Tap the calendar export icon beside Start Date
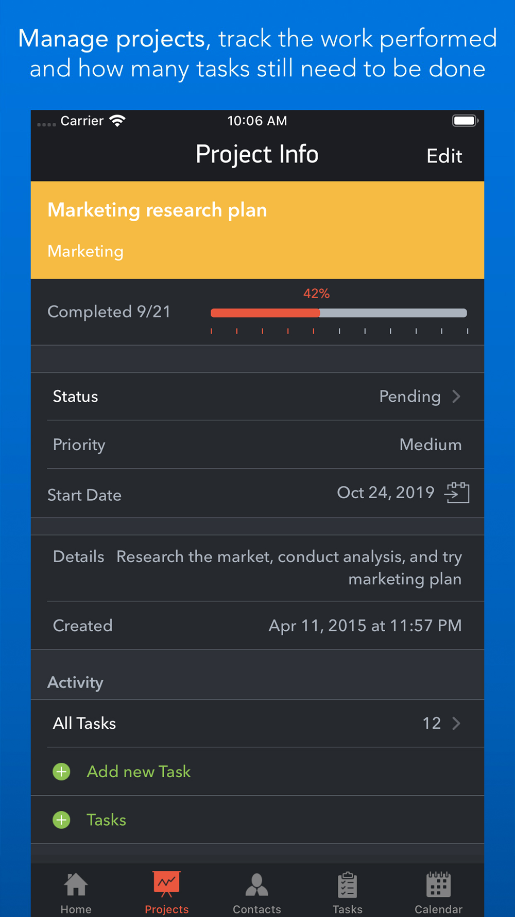This screenshot has width=515, height=917. (x=457, y=493)
